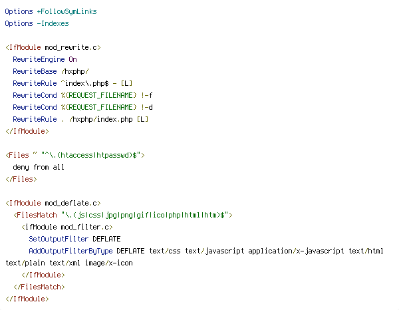Click the RewriteCond line ending with !-f
The image size is (399, 310).
coord(82,95)
